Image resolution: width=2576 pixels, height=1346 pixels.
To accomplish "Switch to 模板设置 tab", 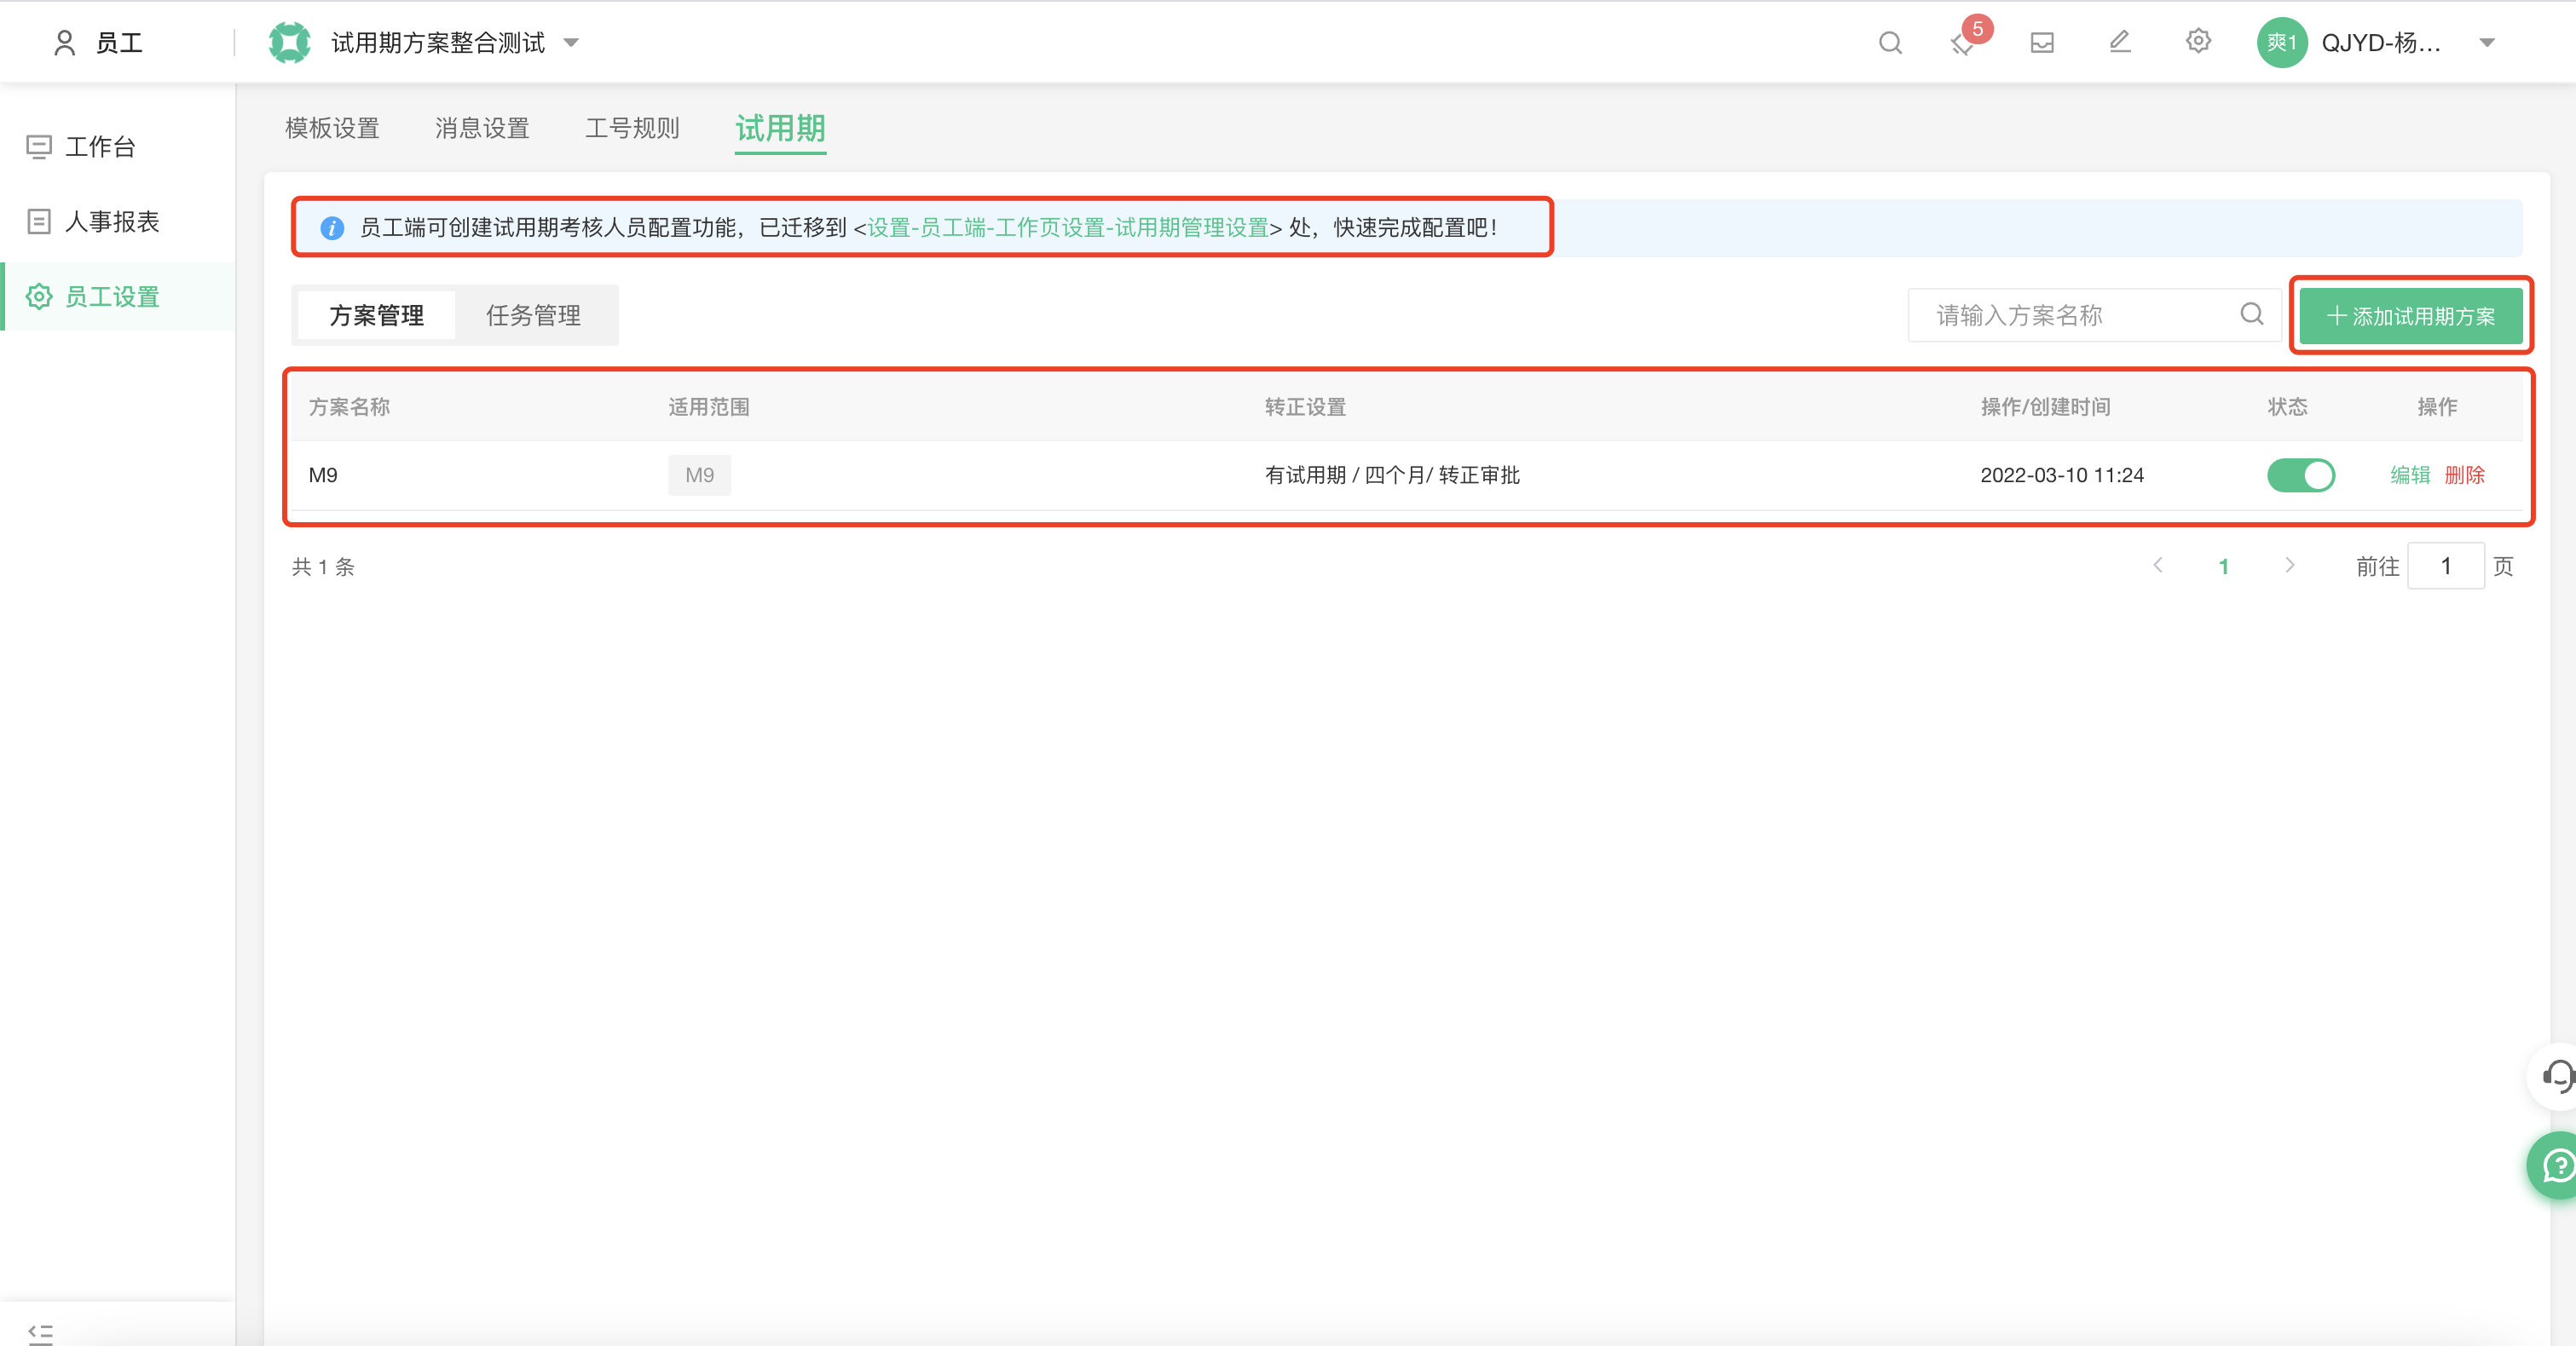I will (332, 129).
